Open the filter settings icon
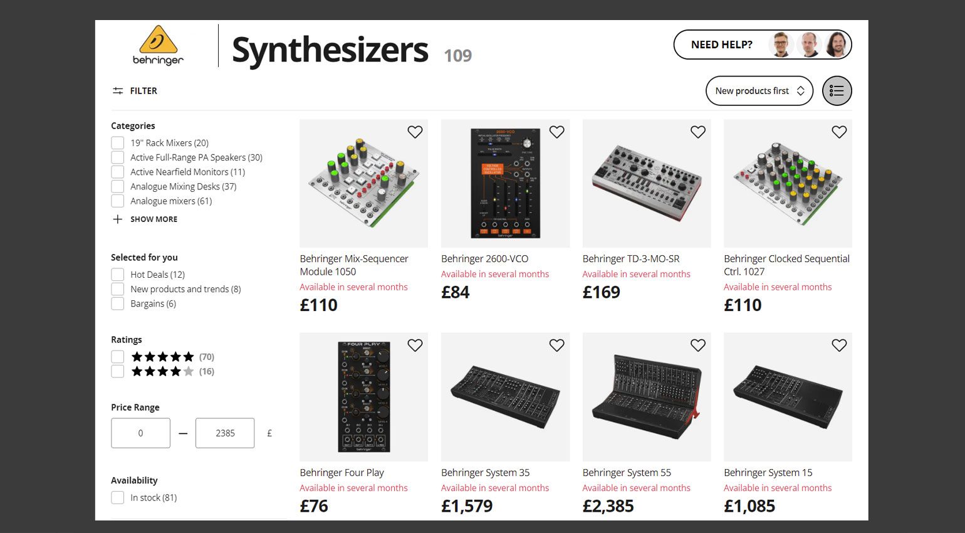 pyautogui.click(x=118, y=91)
